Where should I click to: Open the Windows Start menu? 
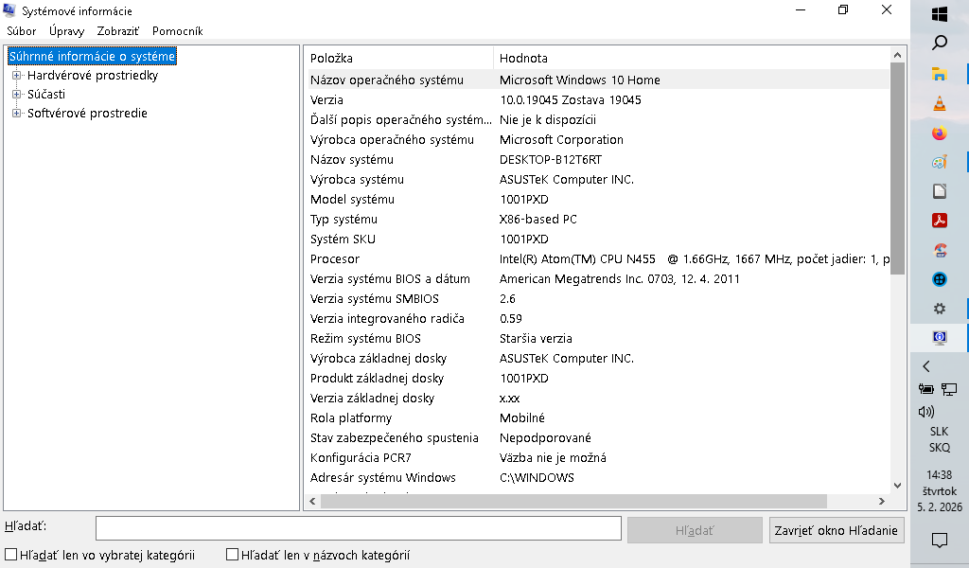[x=940, y=14]
